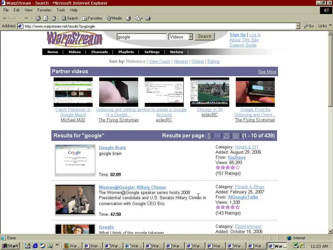Screen dimensions: 333x250
Task: Launch Internet Explorer from Quick Launch
Action: coord(35,246)
